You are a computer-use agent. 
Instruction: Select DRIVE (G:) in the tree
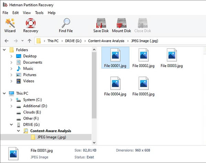click(31, 124)
